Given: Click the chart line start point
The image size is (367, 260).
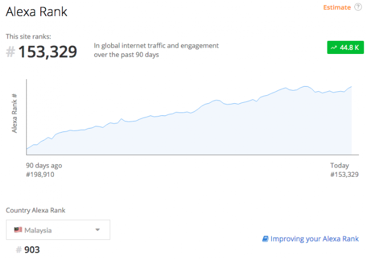Looking at the screenshot, I should tap(27, 149).
